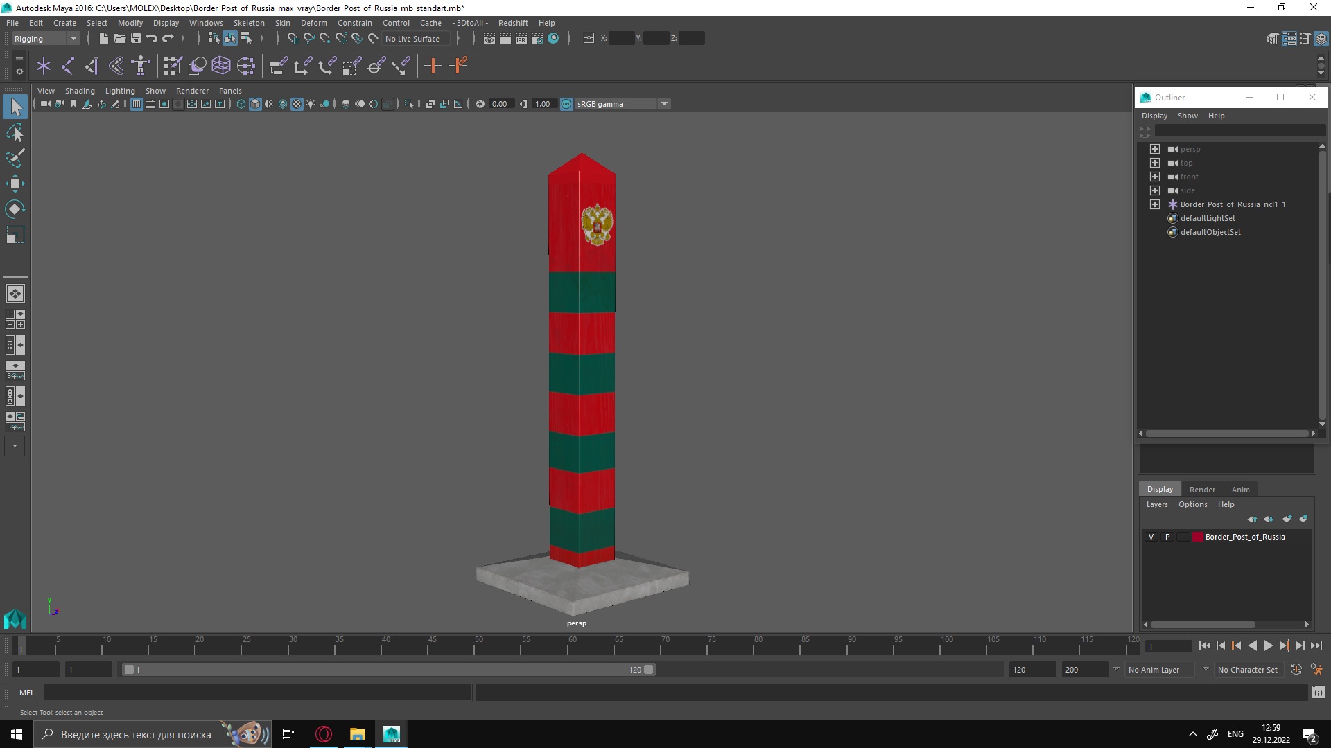Go to start of playback range
1331x748 pixels.
point(1205,645)
